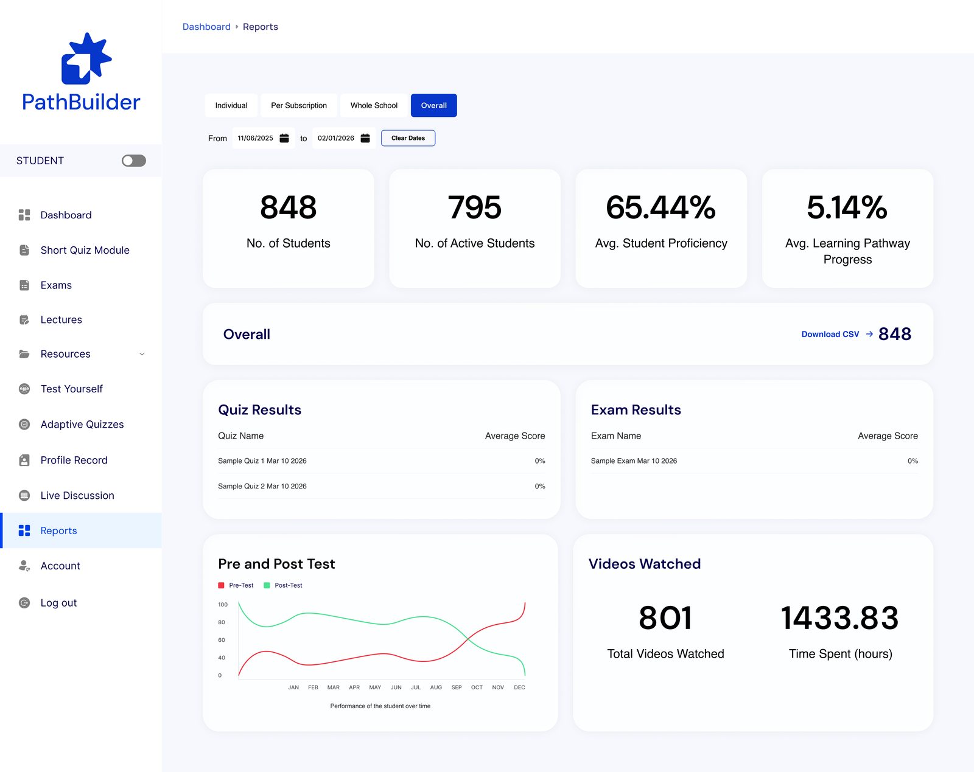Click the Short Quiz Module document icon
The image size is (974, 772).
pos(24,250)
